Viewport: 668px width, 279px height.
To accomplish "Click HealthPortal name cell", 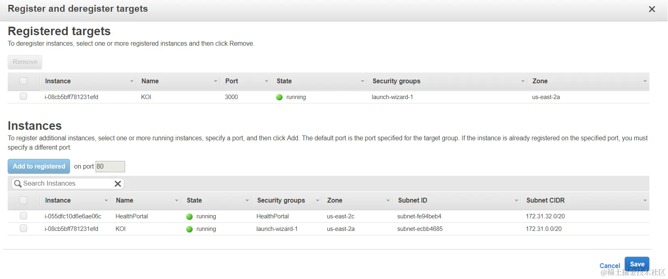I will 132,216.
